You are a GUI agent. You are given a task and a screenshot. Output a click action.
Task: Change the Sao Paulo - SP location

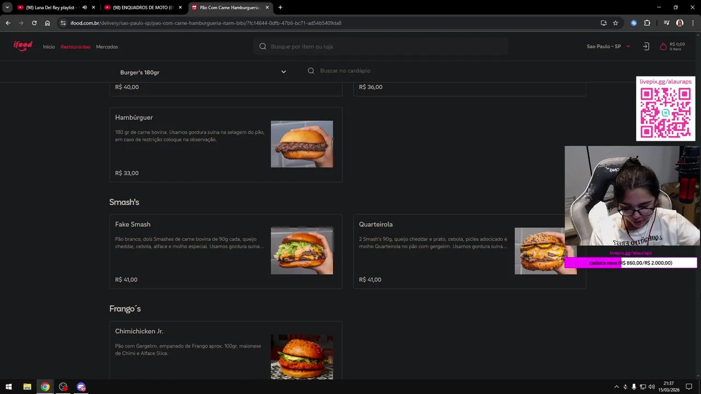click(x=608, y=47)
